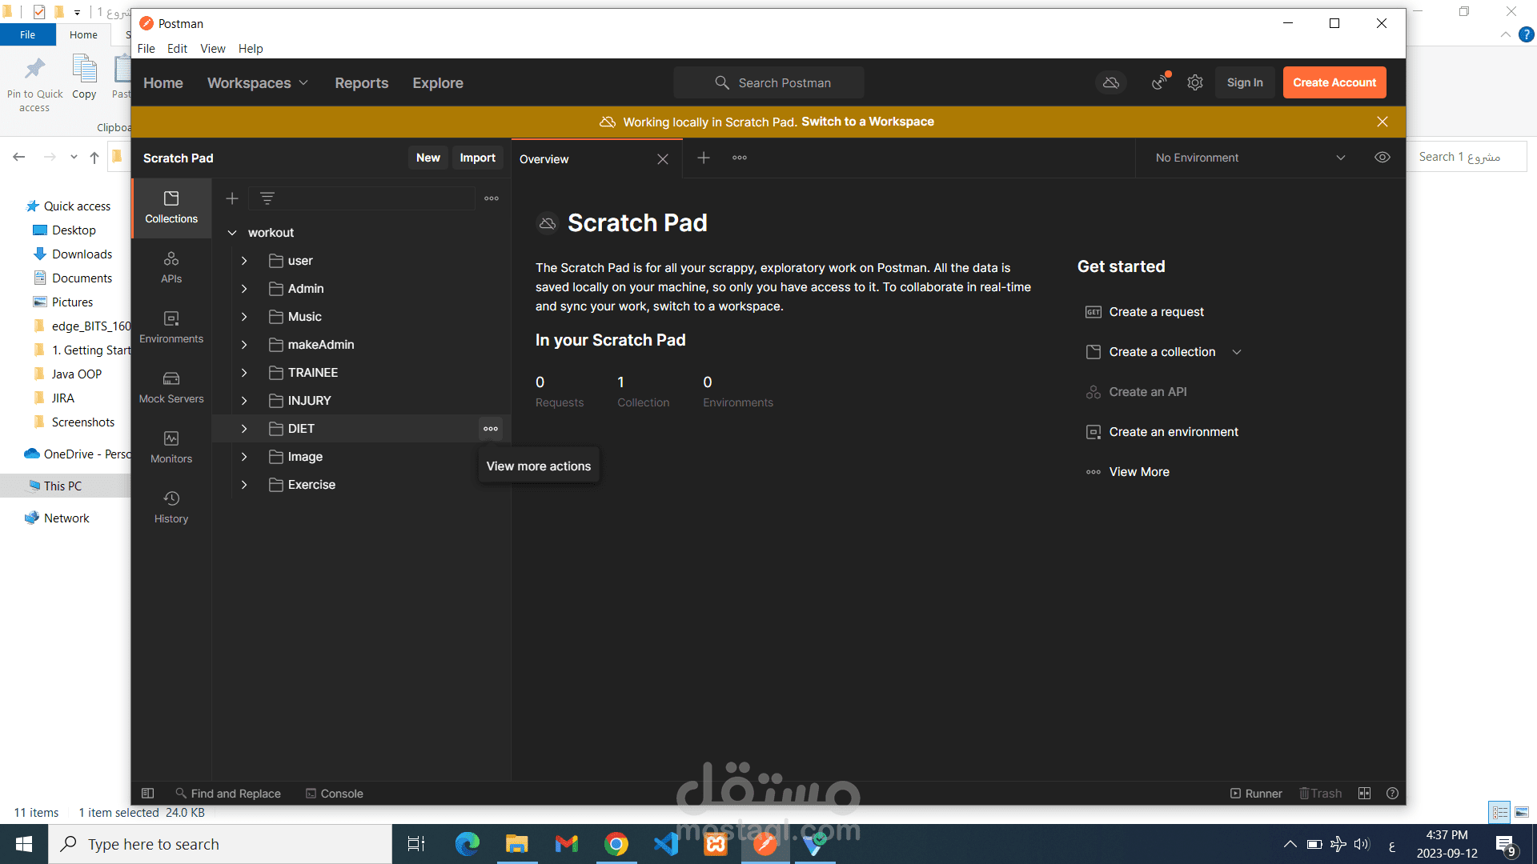The image size is (1537, 864).
Task: Open Find and Replace in the status bar
Action: [228, 794]
